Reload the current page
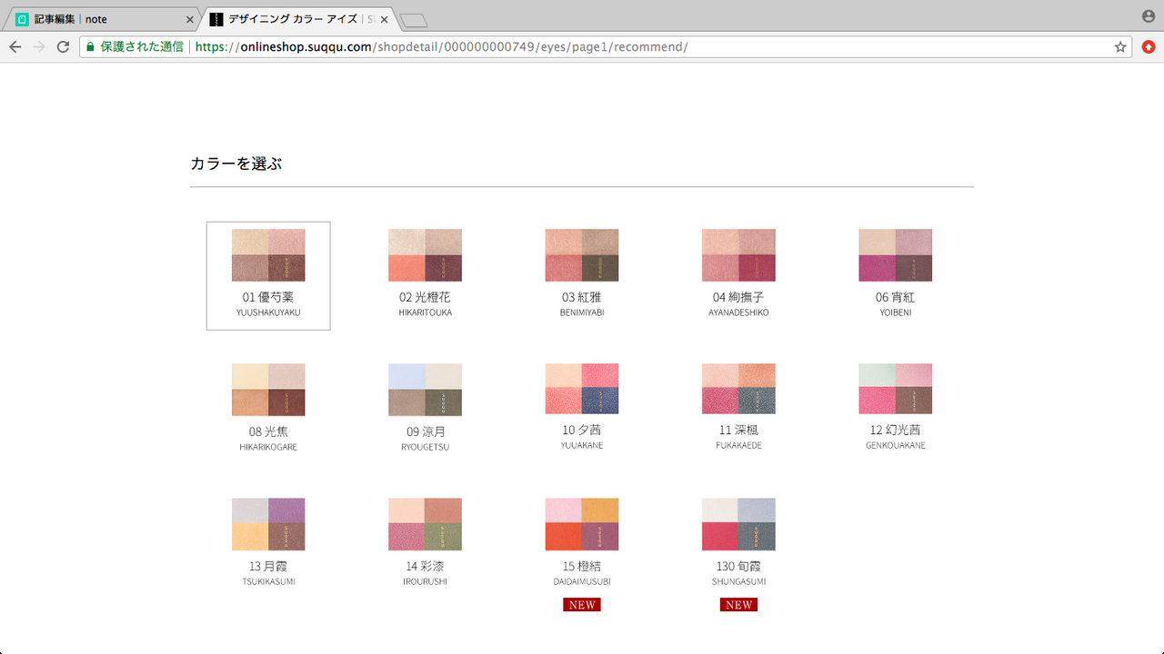This screenshot has width=1164, height=654. (63, 46)
